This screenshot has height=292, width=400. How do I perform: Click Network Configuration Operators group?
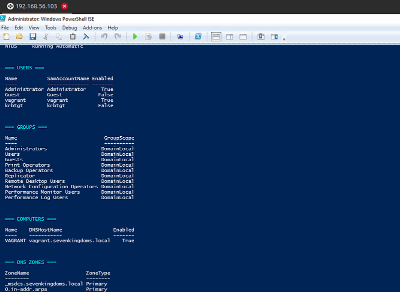51,187
